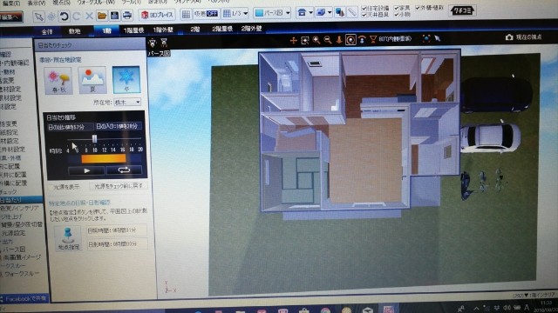
Task: Click the orange daylight bar
Action: tap(104, 158)
